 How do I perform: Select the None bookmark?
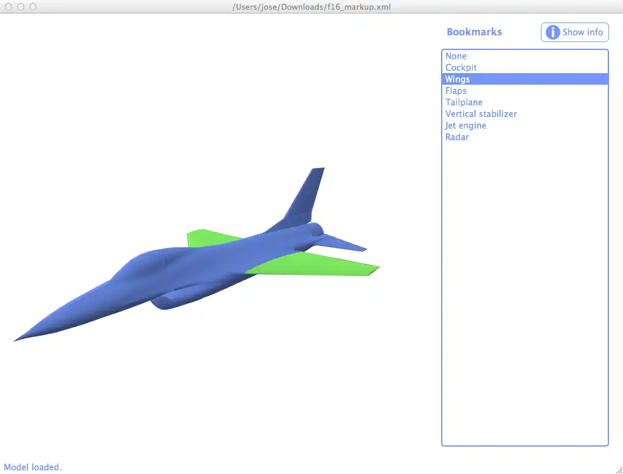coord(525,56)
